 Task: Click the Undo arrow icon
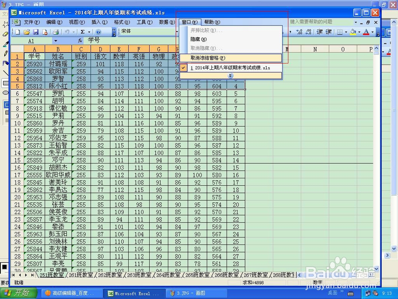click(x=67, y=32)
